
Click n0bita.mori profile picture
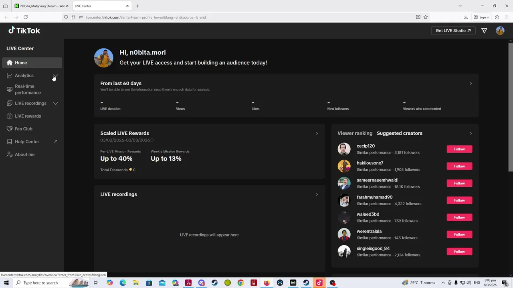point(103,58)
